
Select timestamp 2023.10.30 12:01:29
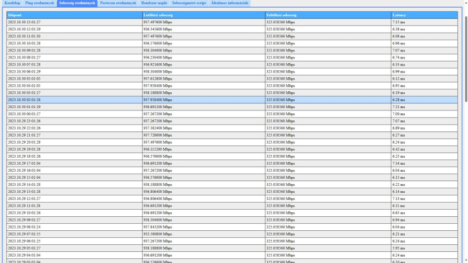pos(24,29)
